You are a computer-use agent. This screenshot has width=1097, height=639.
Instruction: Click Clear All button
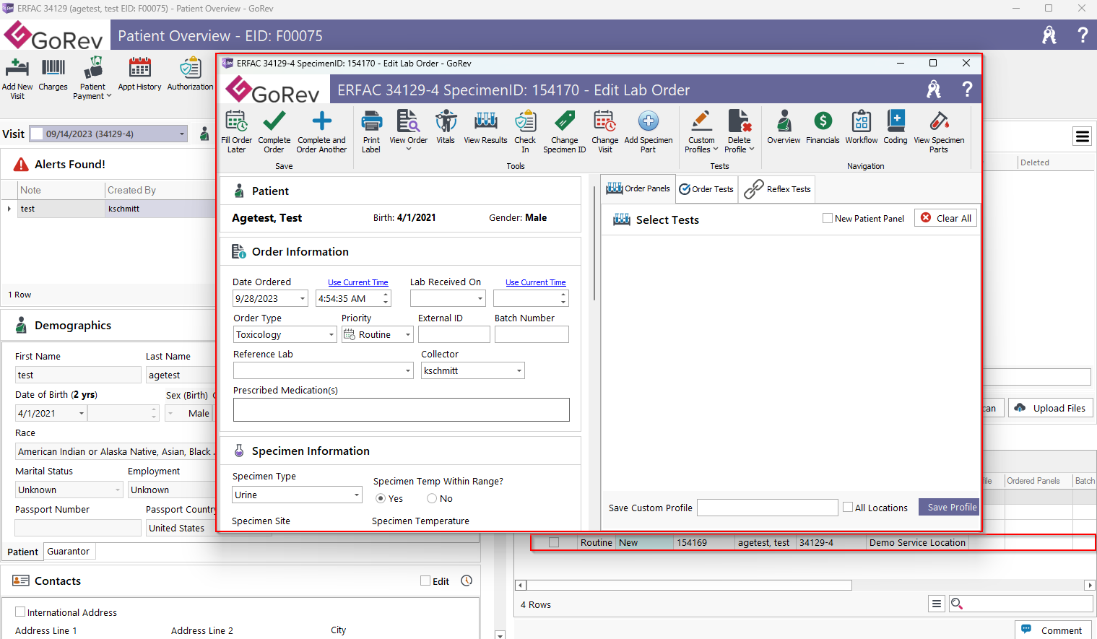point(945,218)
